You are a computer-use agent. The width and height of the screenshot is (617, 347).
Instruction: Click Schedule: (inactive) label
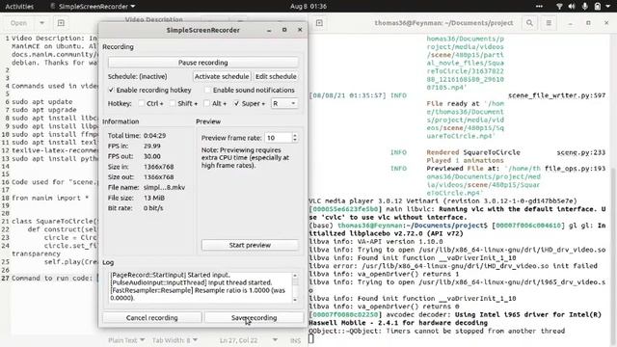[137, 76]
